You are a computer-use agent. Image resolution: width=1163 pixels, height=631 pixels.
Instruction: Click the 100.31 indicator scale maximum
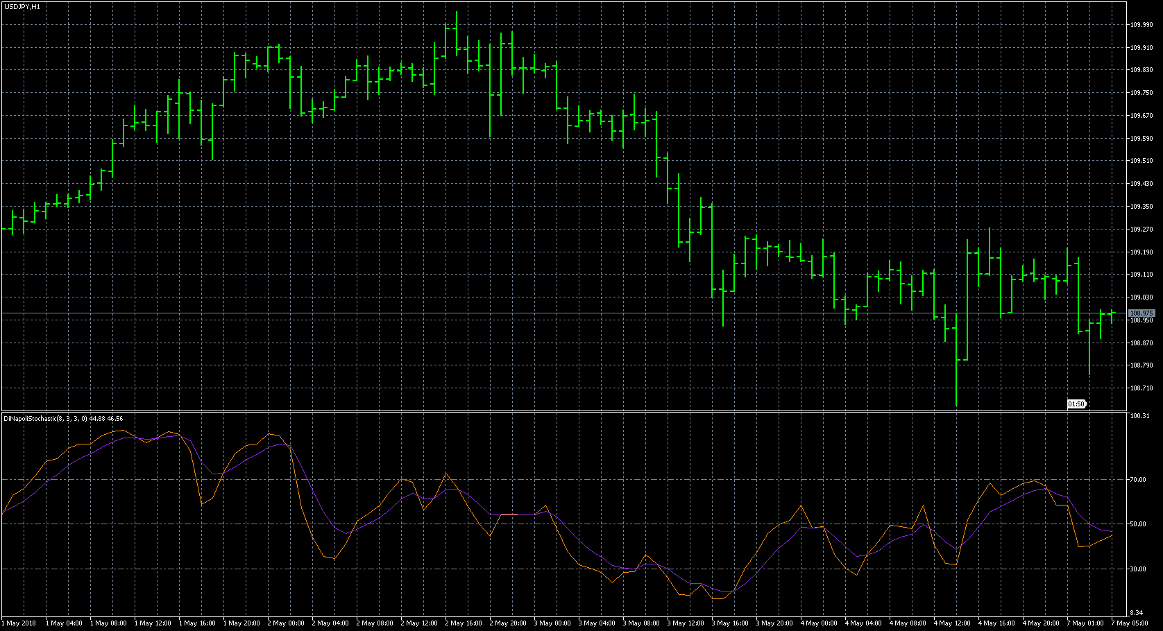(x=1139, y=417)
